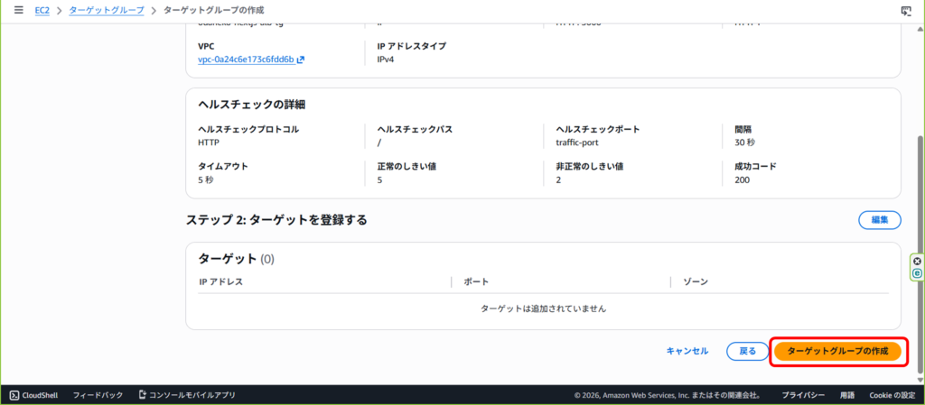Open the hamburger navigation menu
This screenshot has width=925, height=405.
(x=18, y=10)
